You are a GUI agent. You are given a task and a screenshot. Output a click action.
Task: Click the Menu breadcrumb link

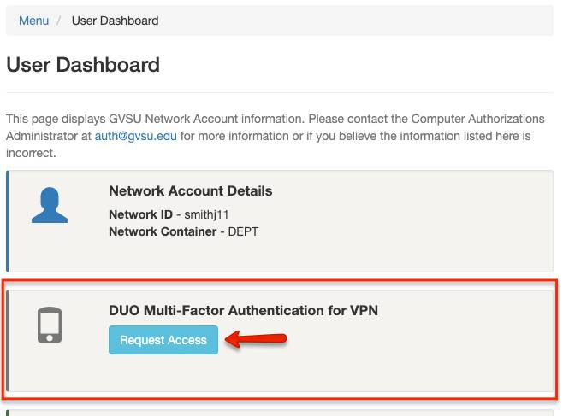click(x=33, y=21)
